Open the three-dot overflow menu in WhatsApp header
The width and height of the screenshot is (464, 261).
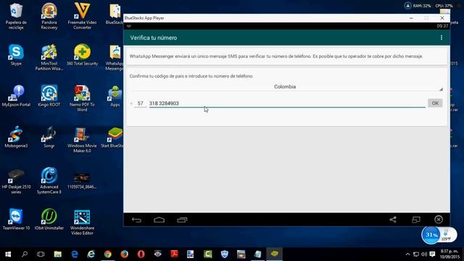pyautogui.click(x=442, y=38)
